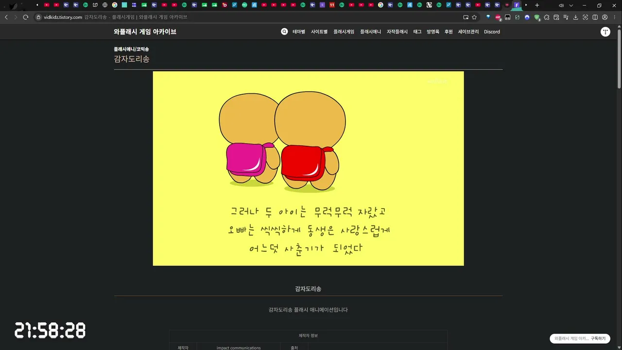This screenshot has width=622, height=350.
Task: Click the screenshot capture icon in toolbar
Action: [586, 17]
